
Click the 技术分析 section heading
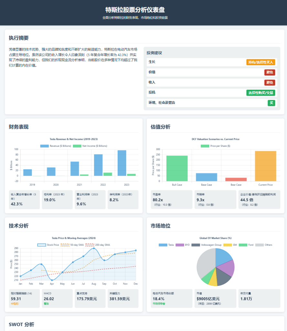[18, 226]
